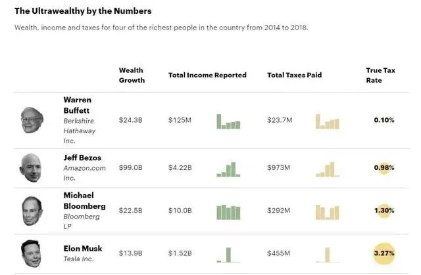Click Buffett's green income bar chart

click(228, 122)
